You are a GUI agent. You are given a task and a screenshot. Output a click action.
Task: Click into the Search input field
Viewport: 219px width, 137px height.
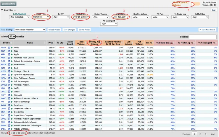[x=202, y=37]
